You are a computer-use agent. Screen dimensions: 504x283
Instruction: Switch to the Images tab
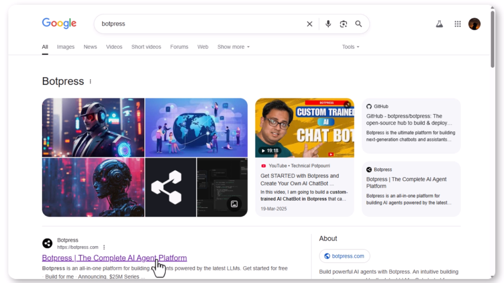click(x=65, y=47)
